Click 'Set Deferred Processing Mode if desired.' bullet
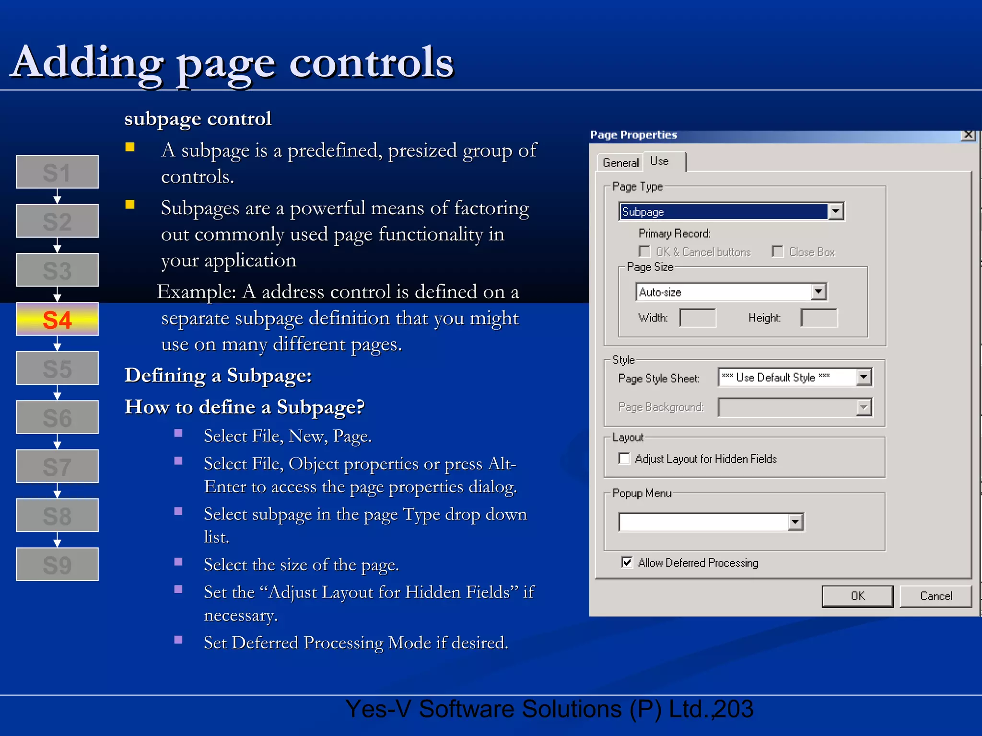The height and width of the screenshot is (736, 982). pos(356,643)
